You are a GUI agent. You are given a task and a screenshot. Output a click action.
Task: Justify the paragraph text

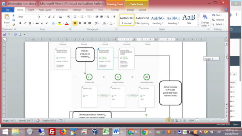(90, 23)
